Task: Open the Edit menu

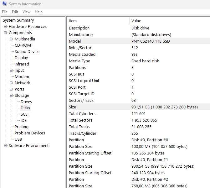Action: pyautogui.click(x=15, y=12)
